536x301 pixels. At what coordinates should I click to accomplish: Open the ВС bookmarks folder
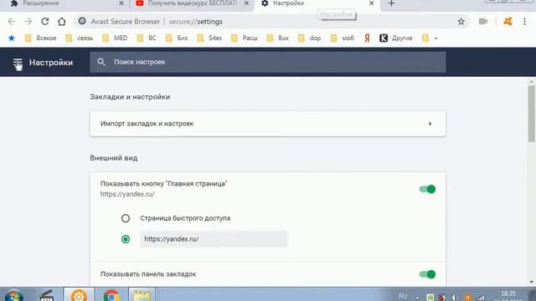(x=147, y=38)
